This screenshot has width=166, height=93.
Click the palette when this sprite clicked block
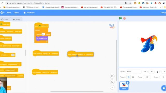click(6, 38)
